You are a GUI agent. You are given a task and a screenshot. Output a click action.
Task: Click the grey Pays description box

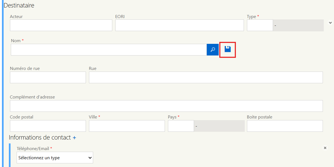click(x=219, y=126)
